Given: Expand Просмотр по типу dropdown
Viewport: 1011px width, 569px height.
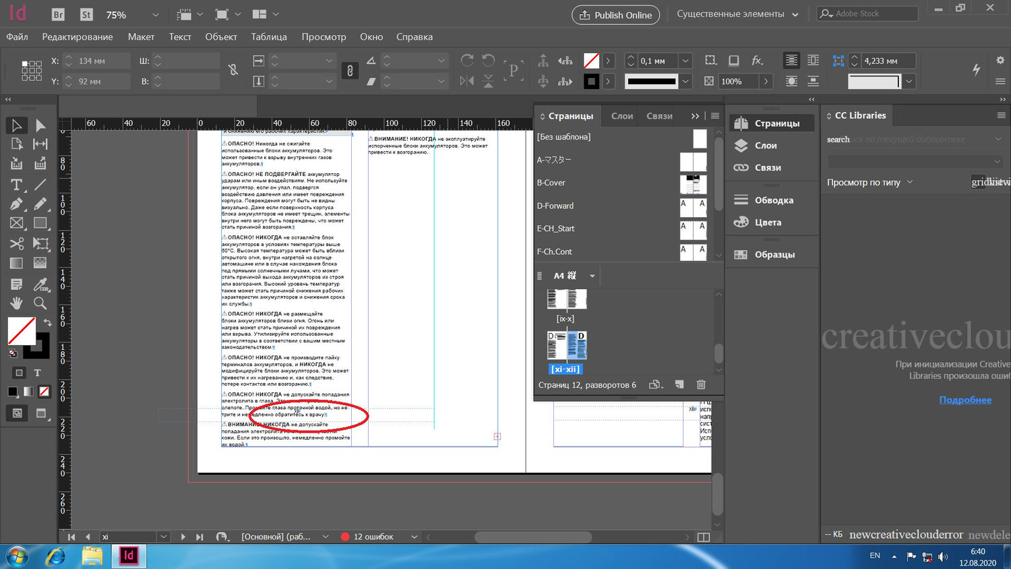Looking at the screenshot, I should point(909,182).
